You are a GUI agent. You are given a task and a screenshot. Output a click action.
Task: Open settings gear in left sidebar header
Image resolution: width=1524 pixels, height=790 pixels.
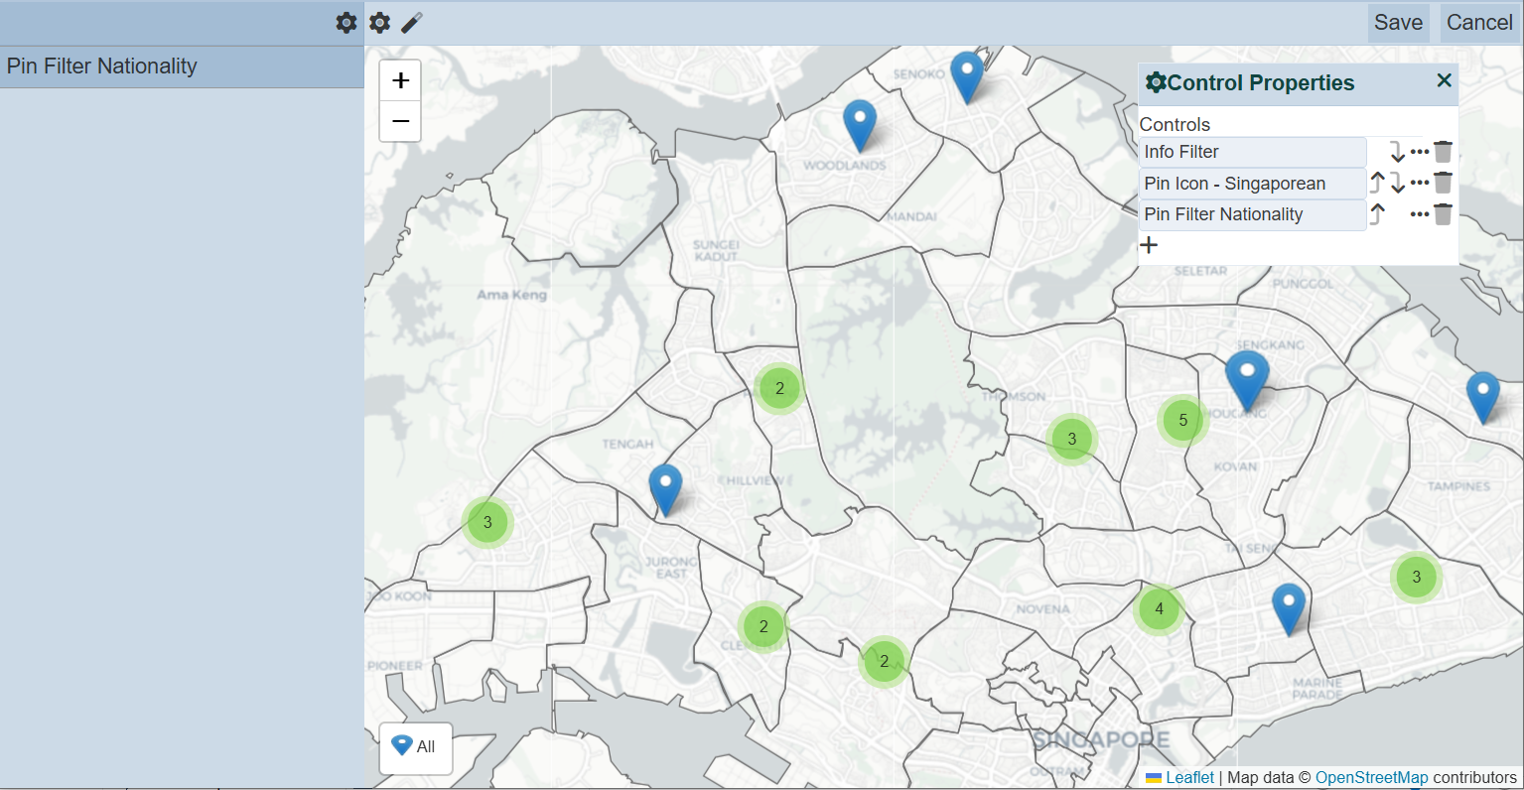(x=346, y=23)
